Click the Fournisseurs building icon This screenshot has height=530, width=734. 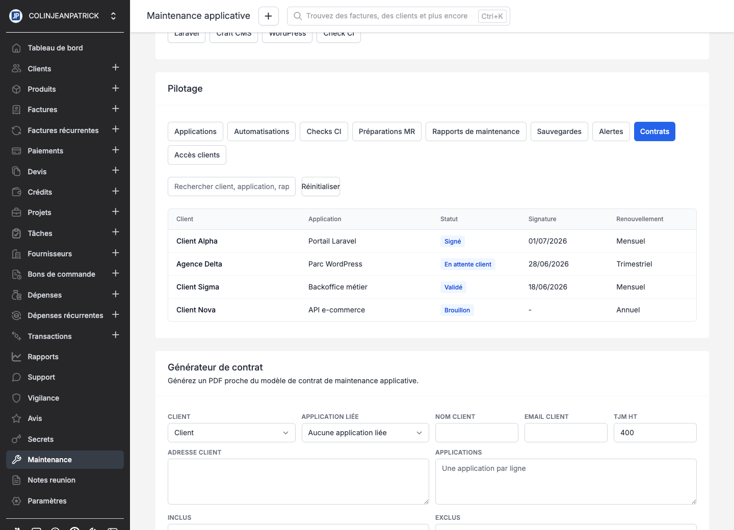tap(16, 254)
